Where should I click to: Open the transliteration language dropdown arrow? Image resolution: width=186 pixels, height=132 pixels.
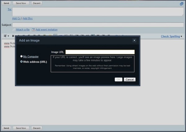tap(8, 36)
